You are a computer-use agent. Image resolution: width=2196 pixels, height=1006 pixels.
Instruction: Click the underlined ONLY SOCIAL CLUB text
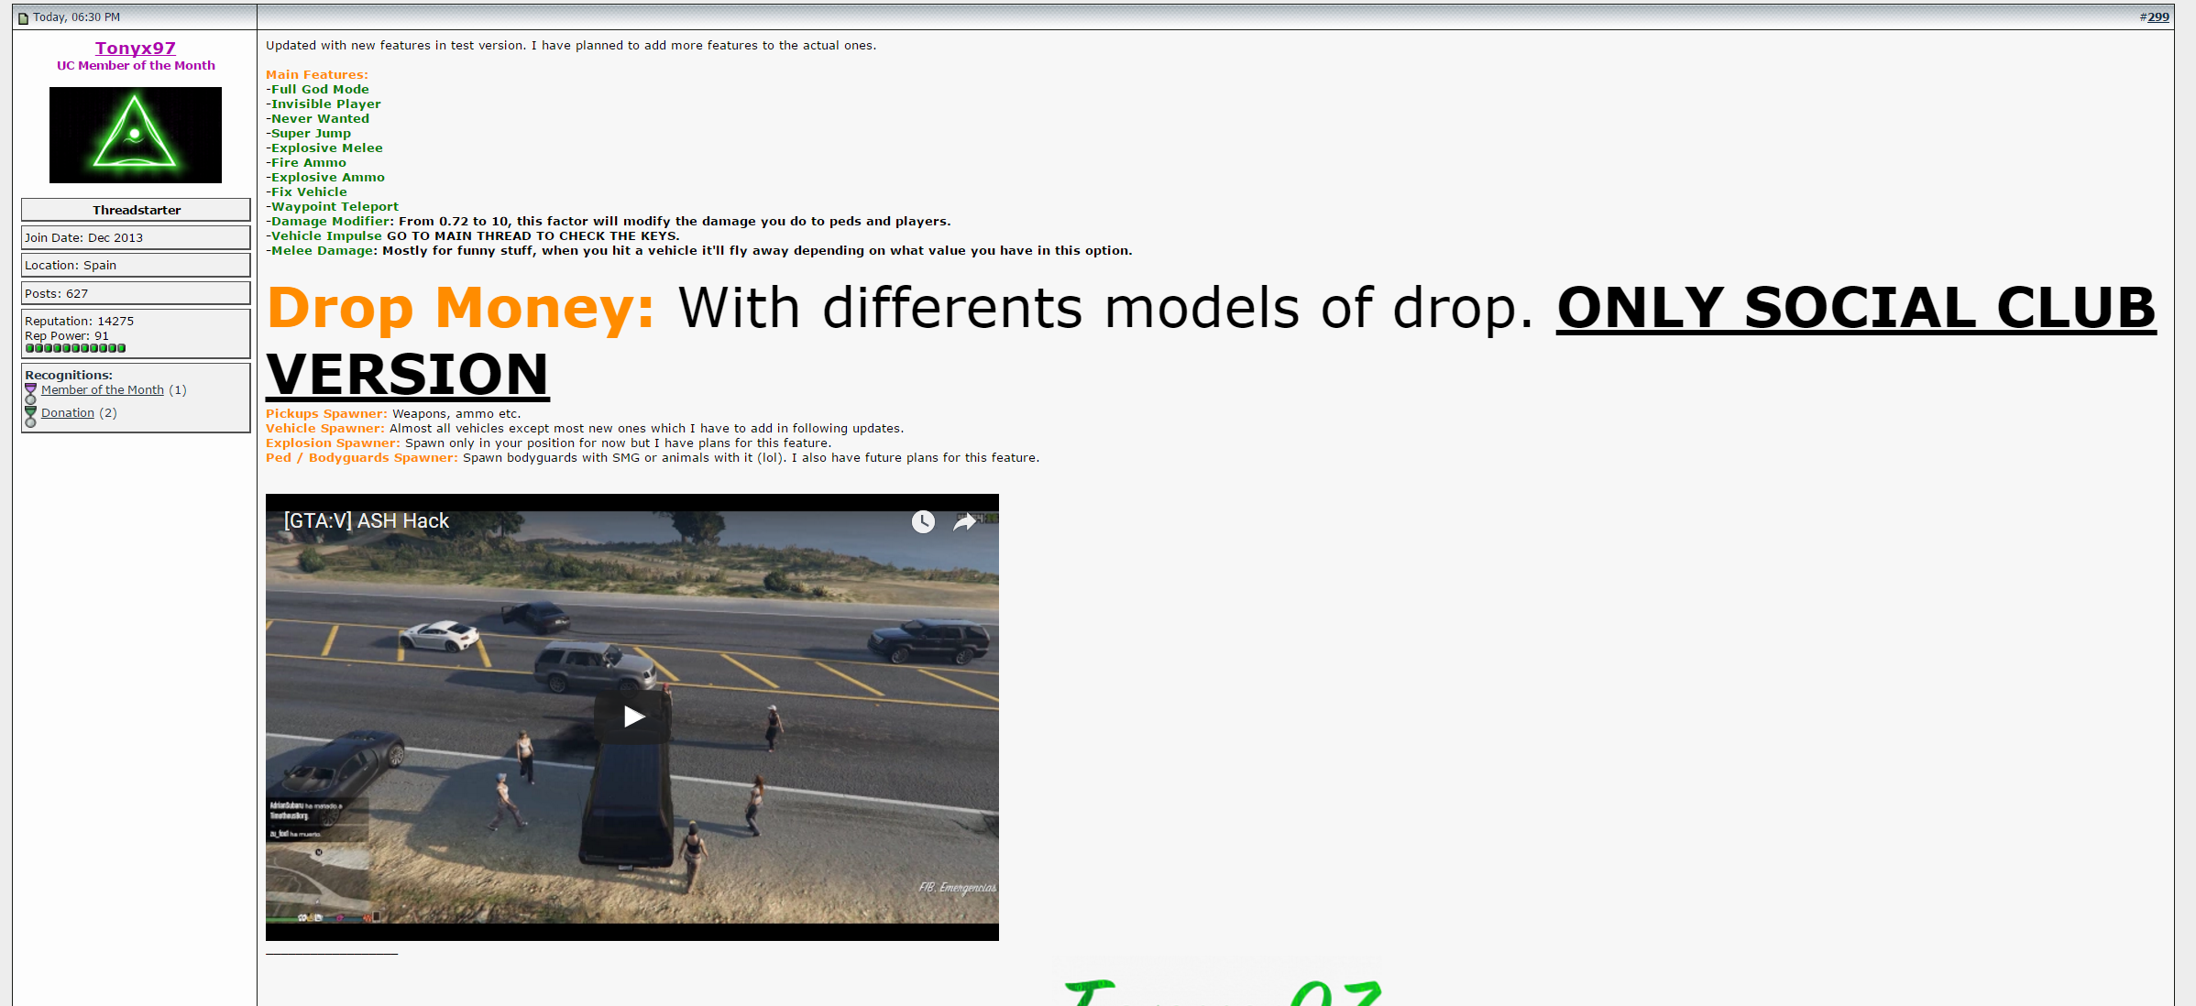pos(1855,308)
